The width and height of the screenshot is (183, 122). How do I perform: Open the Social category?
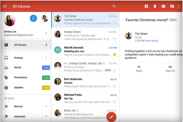[x=26, y=68]
